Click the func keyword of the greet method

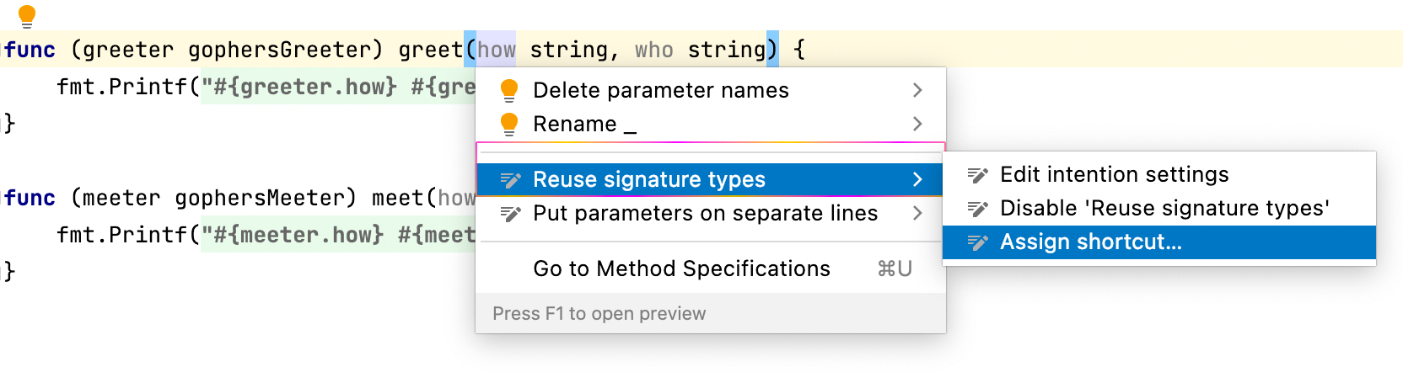pyautogui.click(x=30, y=50)
